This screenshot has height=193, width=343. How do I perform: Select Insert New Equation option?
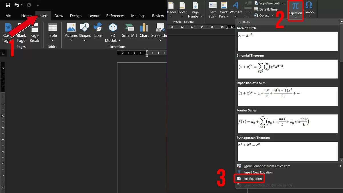coord(258,172)
